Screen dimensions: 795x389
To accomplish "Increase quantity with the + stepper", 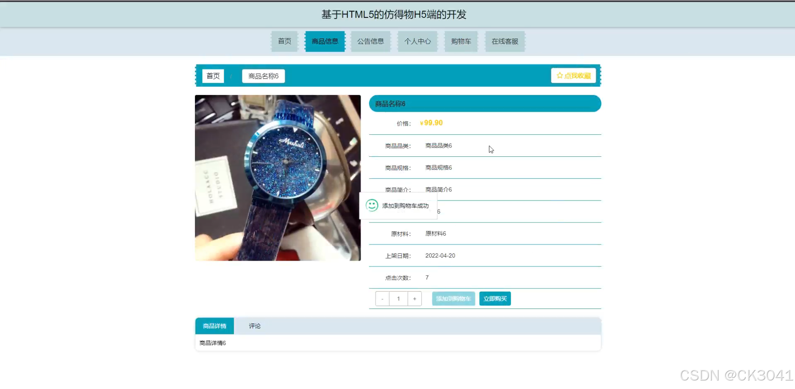I will [414, 298].
